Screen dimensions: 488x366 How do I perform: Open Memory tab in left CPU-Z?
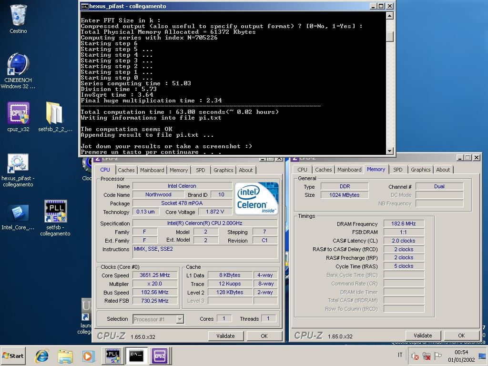[179, 170]
